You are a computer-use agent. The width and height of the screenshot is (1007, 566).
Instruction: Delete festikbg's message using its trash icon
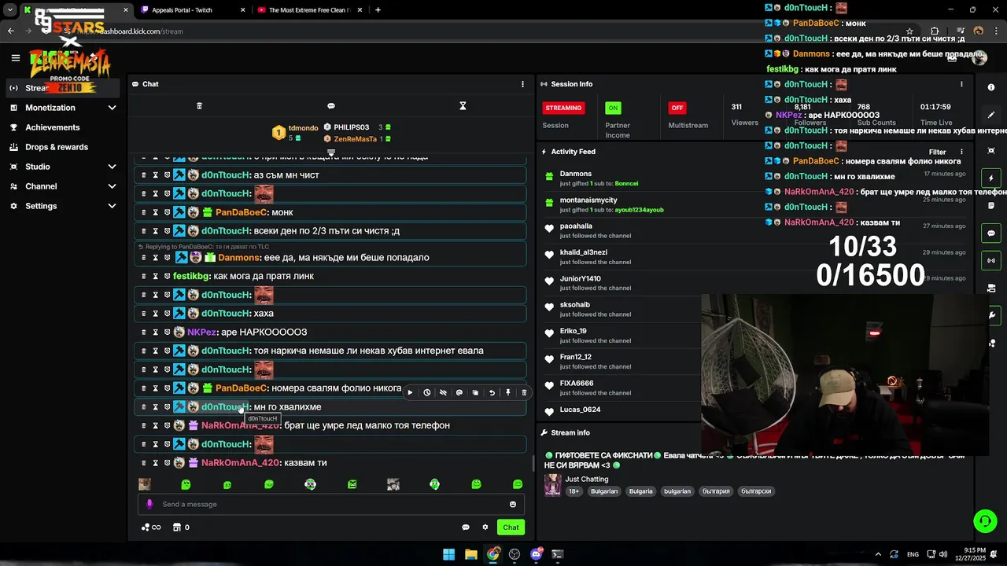coord(143,276)
